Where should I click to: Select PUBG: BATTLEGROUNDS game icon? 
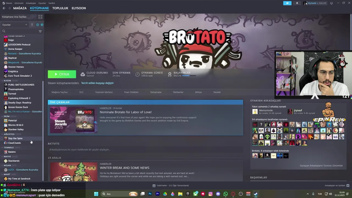[6, 85]
